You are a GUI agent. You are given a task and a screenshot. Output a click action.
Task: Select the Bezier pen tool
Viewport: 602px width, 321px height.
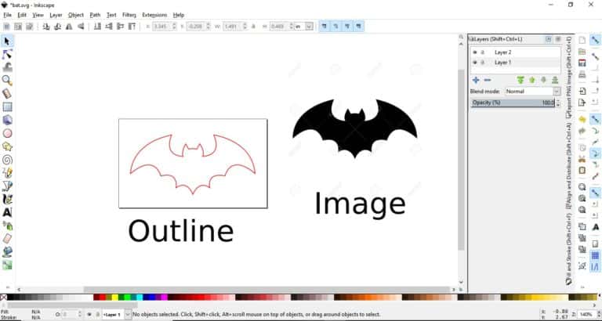pyautogui.click(x=7, y=186)
